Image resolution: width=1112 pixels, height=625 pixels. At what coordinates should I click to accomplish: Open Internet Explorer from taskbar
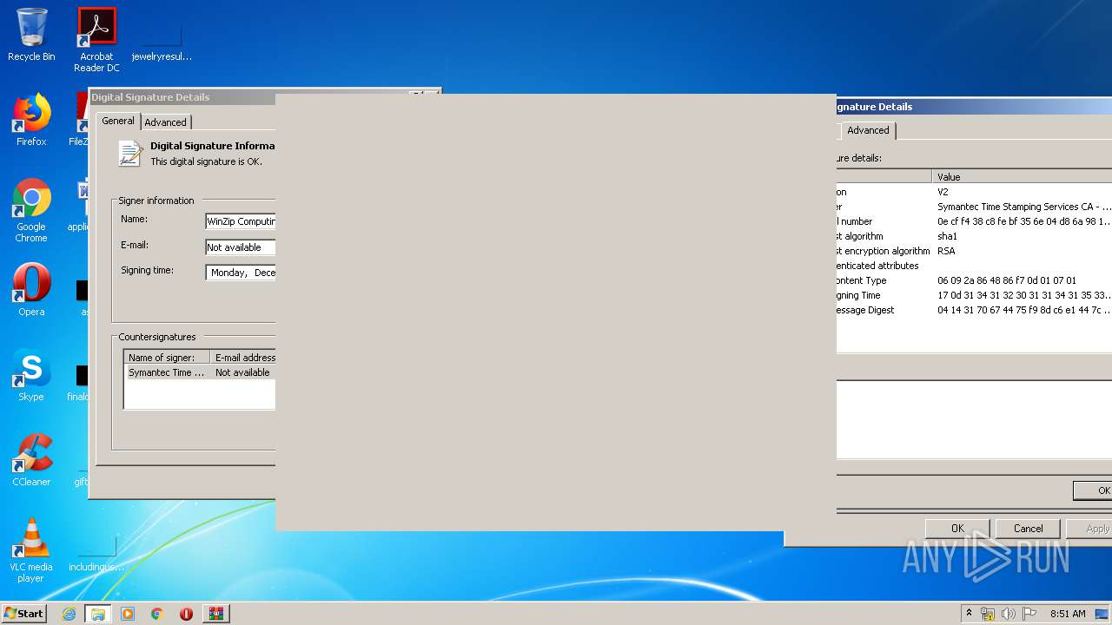point(69,614)
